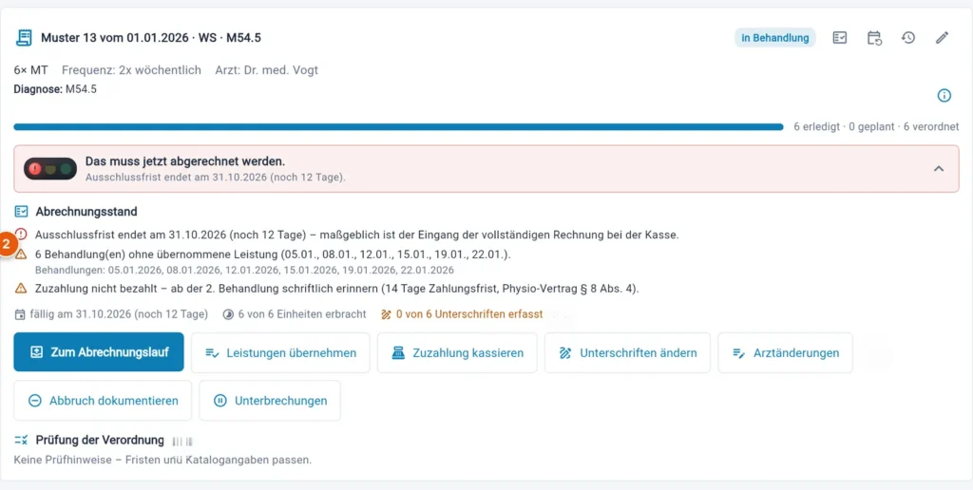Show the prescription history clock icon
Viewport: 973px width, 490px height.
click(907, 38)
